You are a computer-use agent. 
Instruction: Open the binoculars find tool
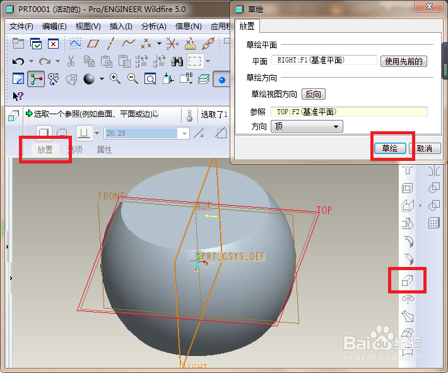coord(177,61)
